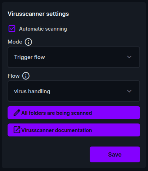Select the chevron arrow in the Flow field

coord(129,91)
